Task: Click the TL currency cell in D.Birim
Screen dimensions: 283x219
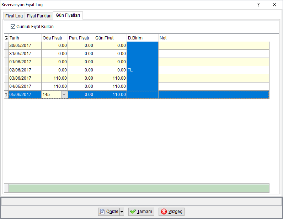Action: coord(143,70)
